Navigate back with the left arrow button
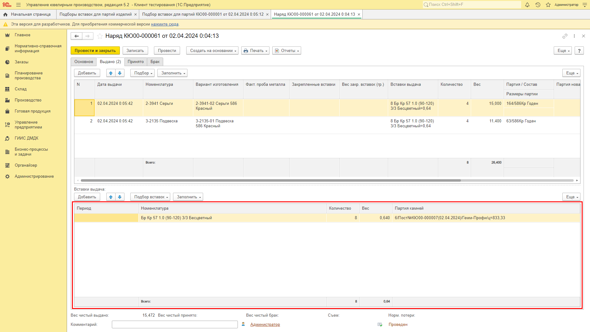 pyautogui.click(x=77, y=36)
